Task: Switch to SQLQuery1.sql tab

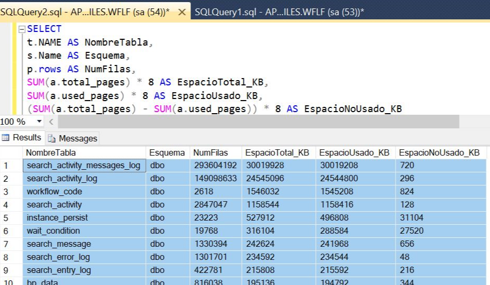Action: point(280,12)
